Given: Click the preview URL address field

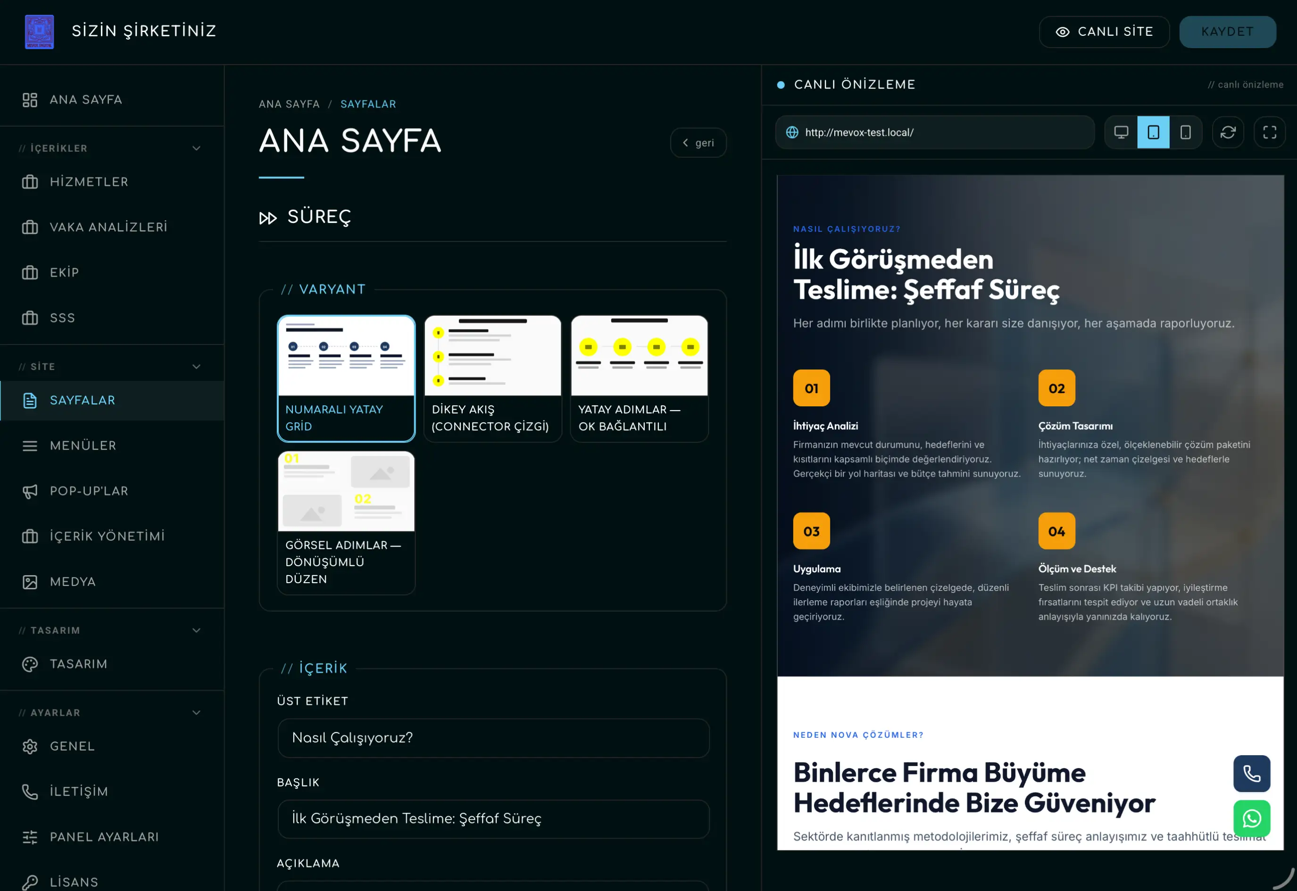Looking at the screenshot, I should coord(934,133).
